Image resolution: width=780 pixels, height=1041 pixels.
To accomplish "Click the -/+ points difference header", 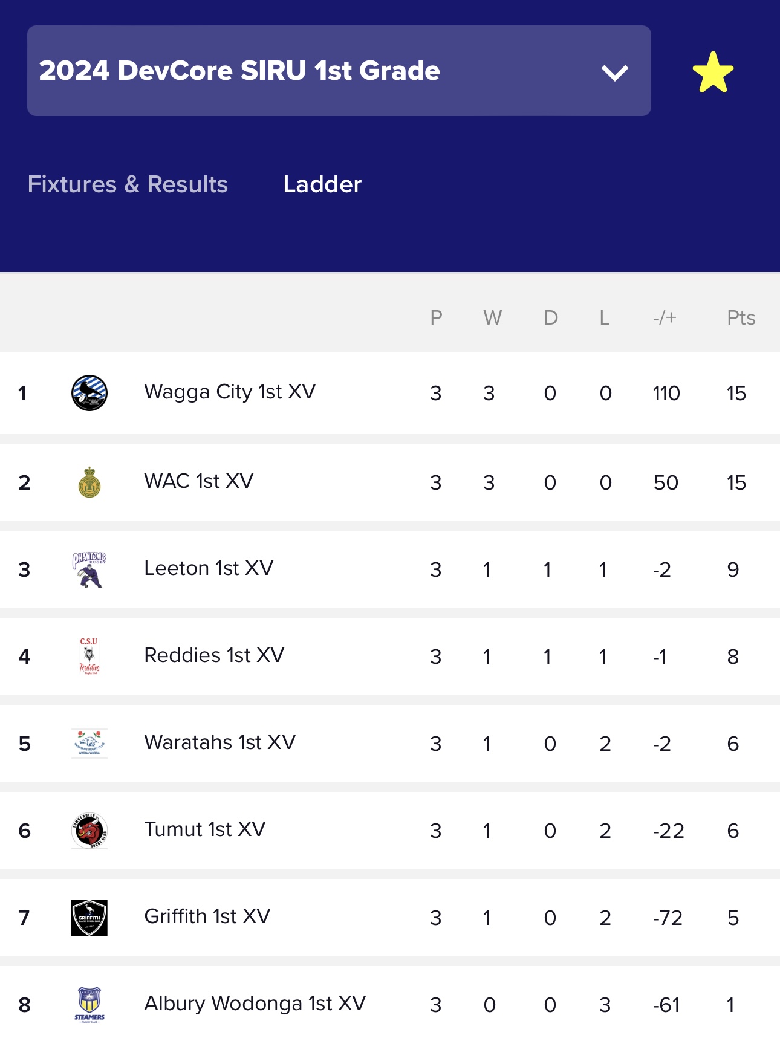I will (665, 318).
